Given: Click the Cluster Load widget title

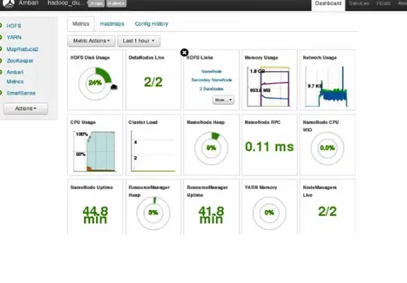Looking at the screenshot, I should click(x=143, y=122).
